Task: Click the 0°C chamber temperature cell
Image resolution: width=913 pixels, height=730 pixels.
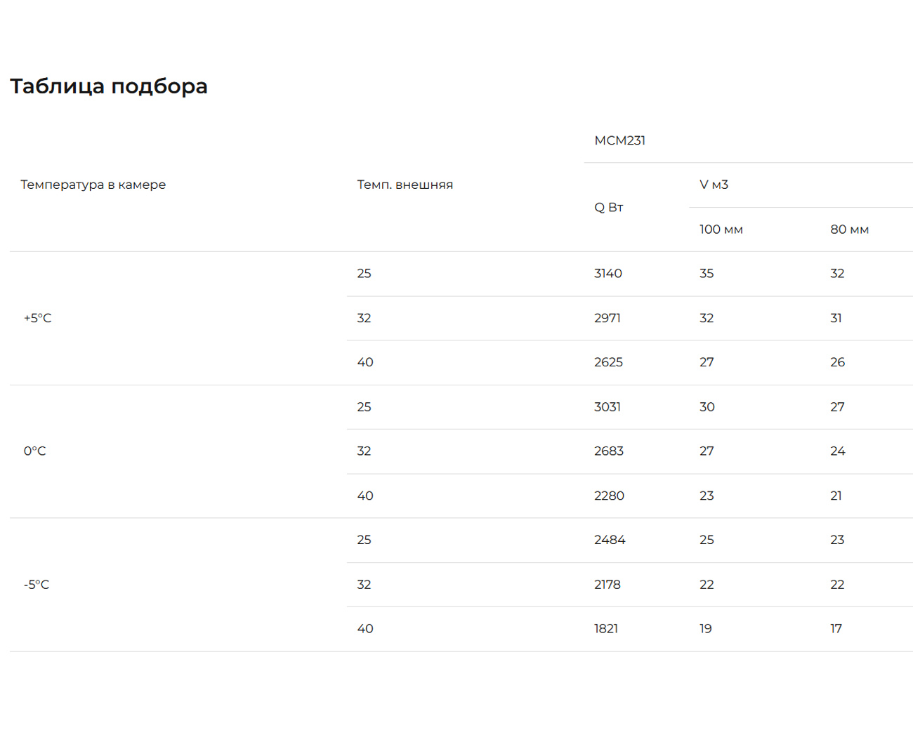Action: click(35, 451)
